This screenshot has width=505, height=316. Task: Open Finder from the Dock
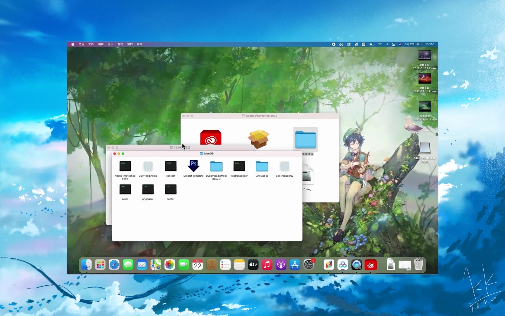86,265
